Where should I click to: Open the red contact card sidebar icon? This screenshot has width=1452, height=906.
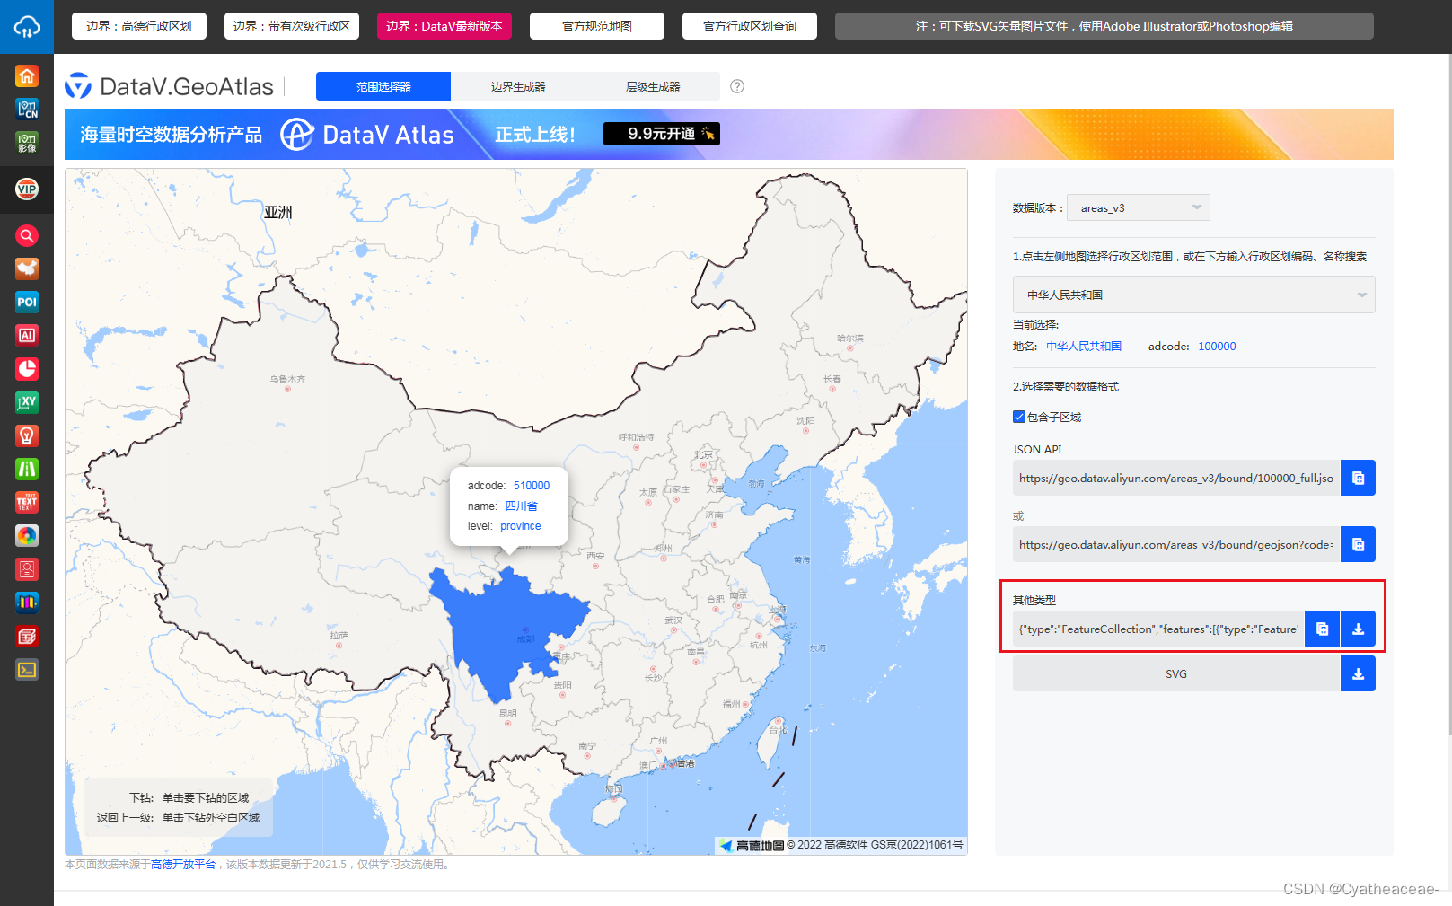[27, 569]
